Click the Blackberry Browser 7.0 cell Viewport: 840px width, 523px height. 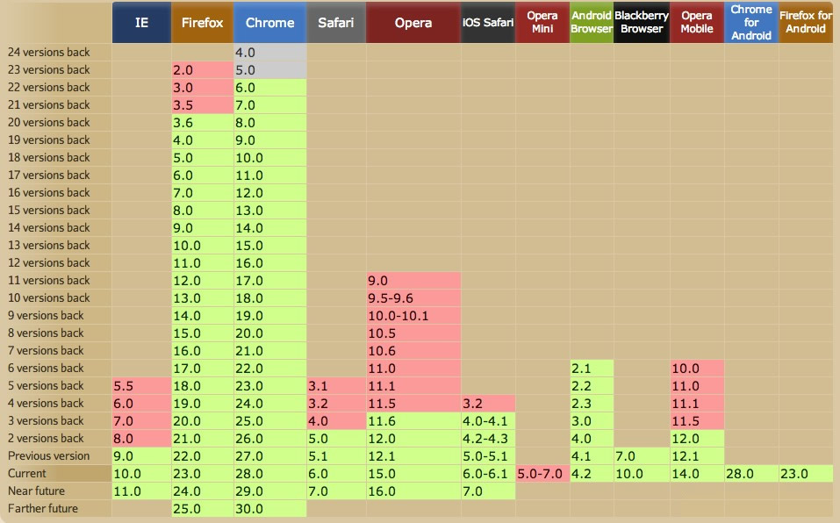[x=642, y=456]
